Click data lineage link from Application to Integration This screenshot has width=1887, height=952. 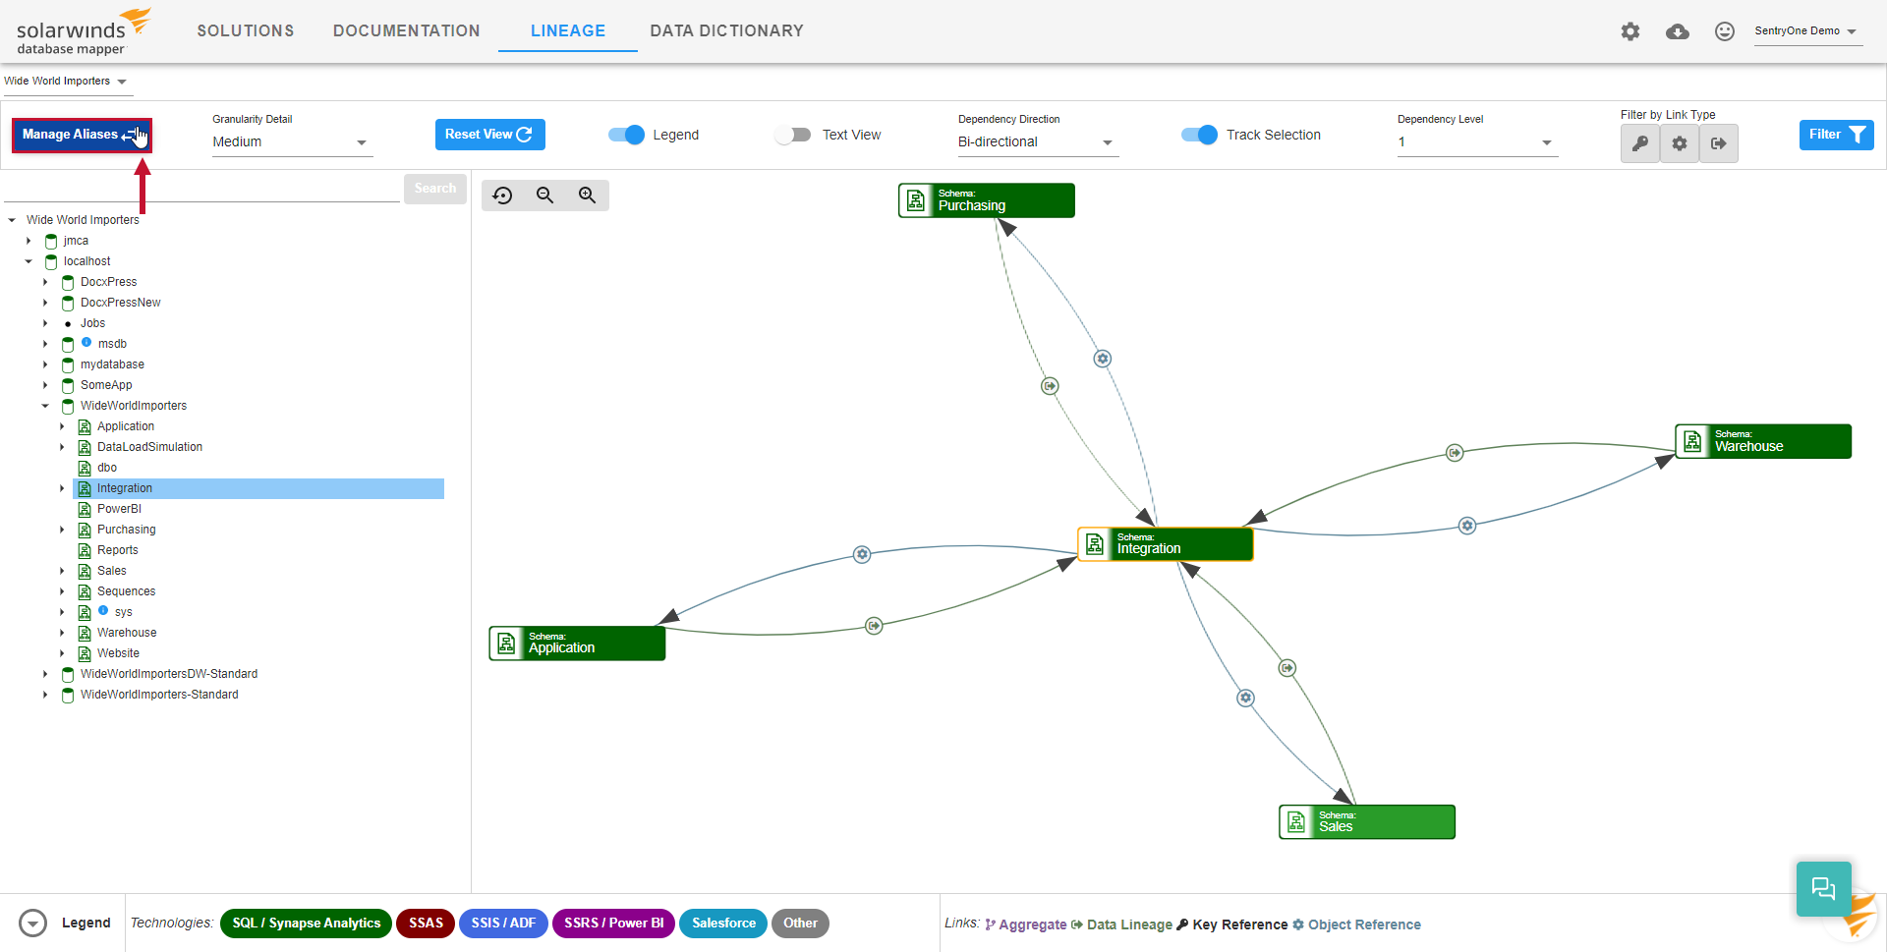click(x=874, y=626)
